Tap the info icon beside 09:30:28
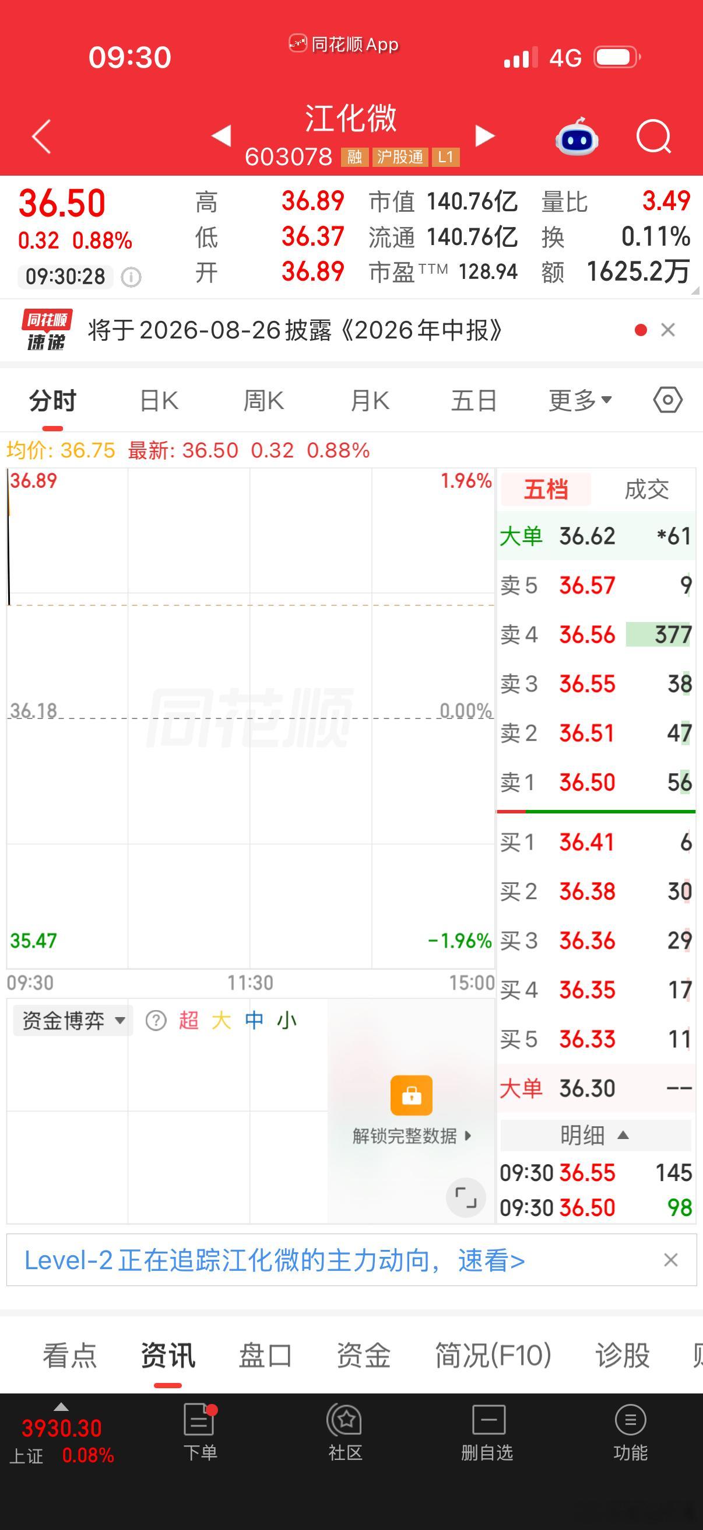 point(131,277)
